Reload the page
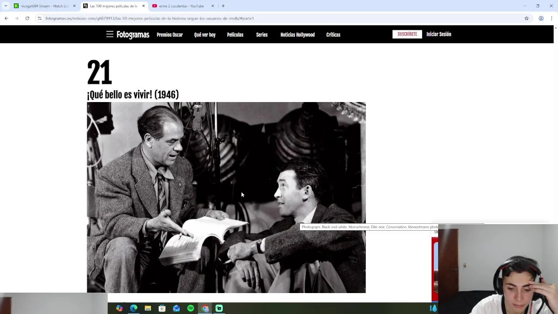The width and height of the screenshot is (558, 314). tap(27, 18)
